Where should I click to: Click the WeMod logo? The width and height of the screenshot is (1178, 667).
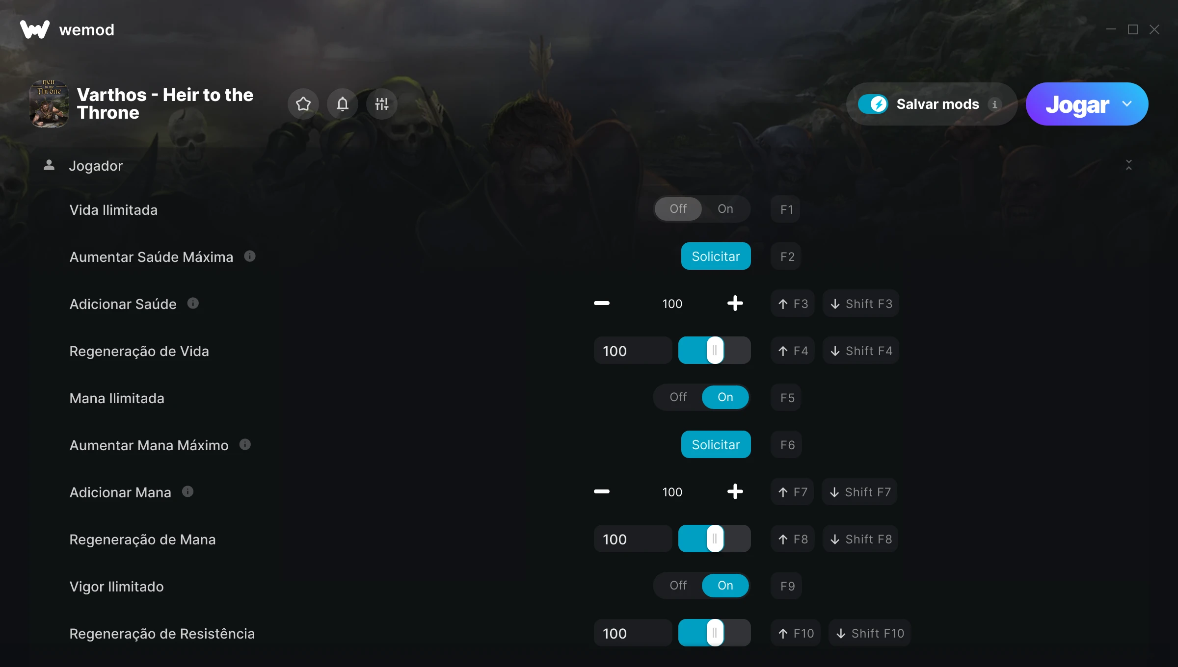(x=35, y=29)
